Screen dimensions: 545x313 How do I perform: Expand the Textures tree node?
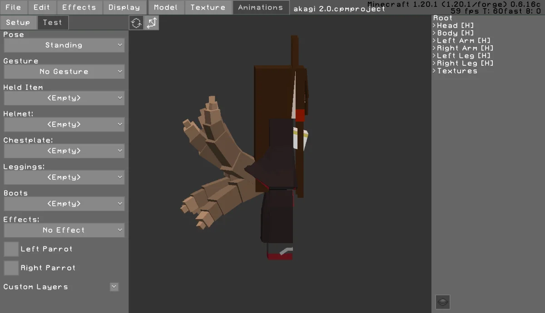click(435, 71)
